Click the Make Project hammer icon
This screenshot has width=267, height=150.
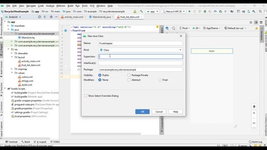[x=141, y=11]
